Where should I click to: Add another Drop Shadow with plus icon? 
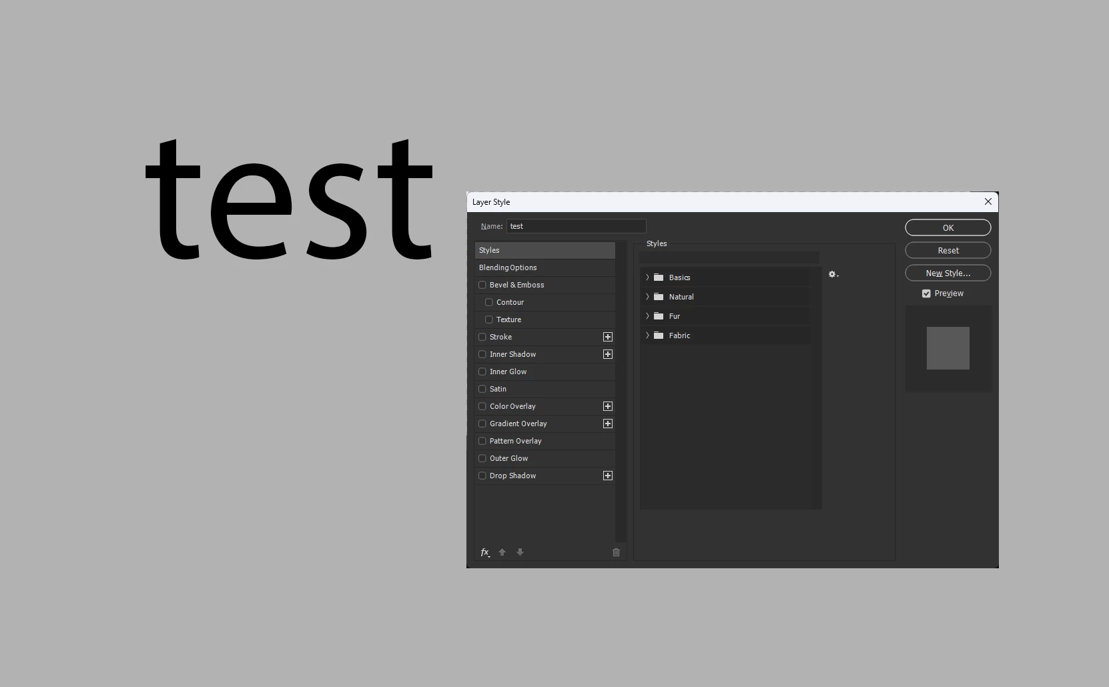pos(608,476)
